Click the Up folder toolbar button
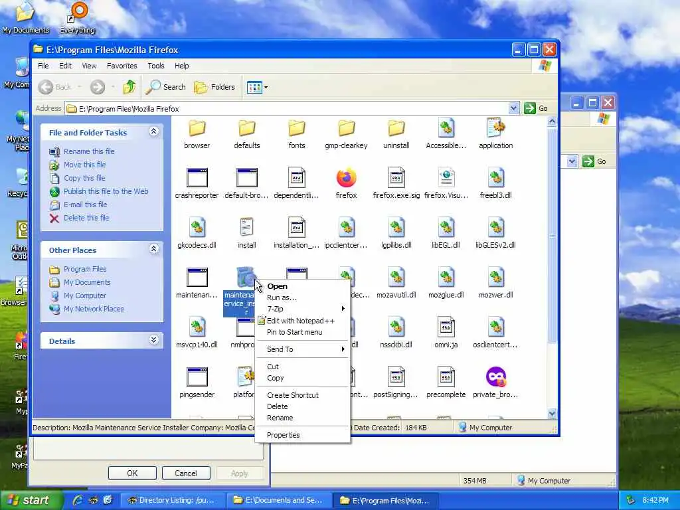This screenshot has height=510, width=680. (129, 87)
